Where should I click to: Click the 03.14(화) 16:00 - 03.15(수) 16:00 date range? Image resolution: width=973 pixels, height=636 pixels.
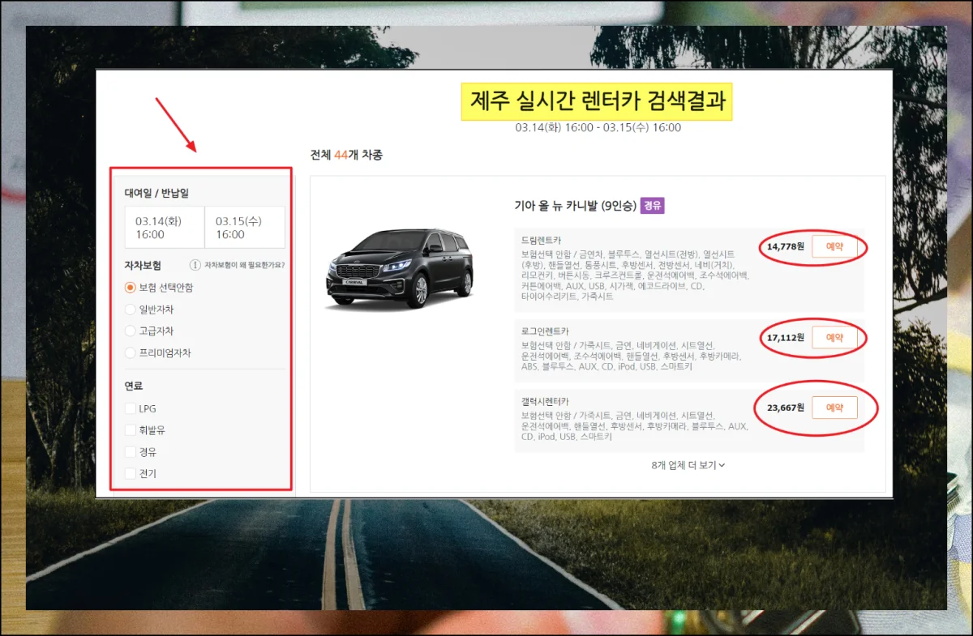pos(598,127)
